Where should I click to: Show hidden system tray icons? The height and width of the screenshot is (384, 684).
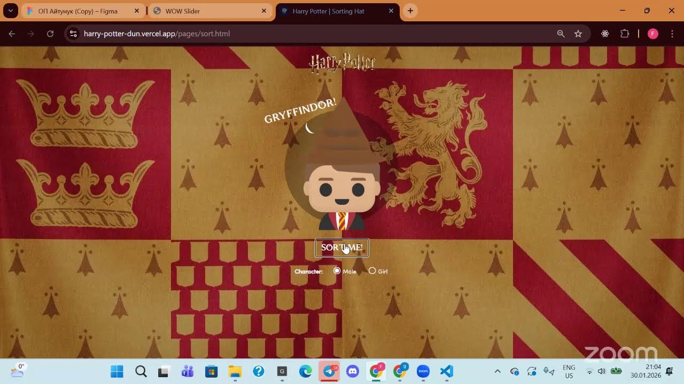click(498, 371)
